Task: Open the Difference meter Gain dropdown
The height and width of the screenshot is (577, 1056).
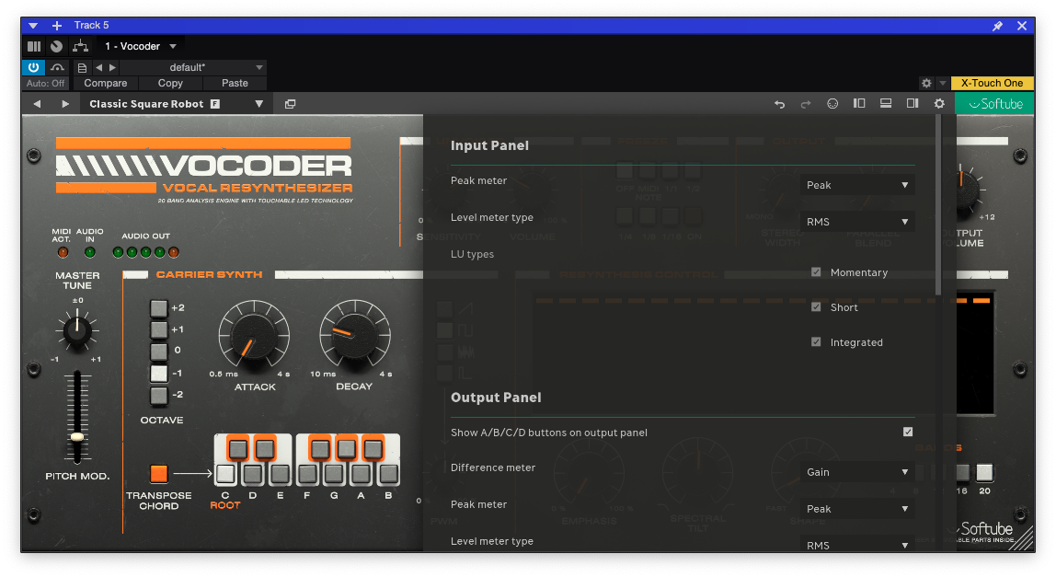Action: (x=857, y=472)
